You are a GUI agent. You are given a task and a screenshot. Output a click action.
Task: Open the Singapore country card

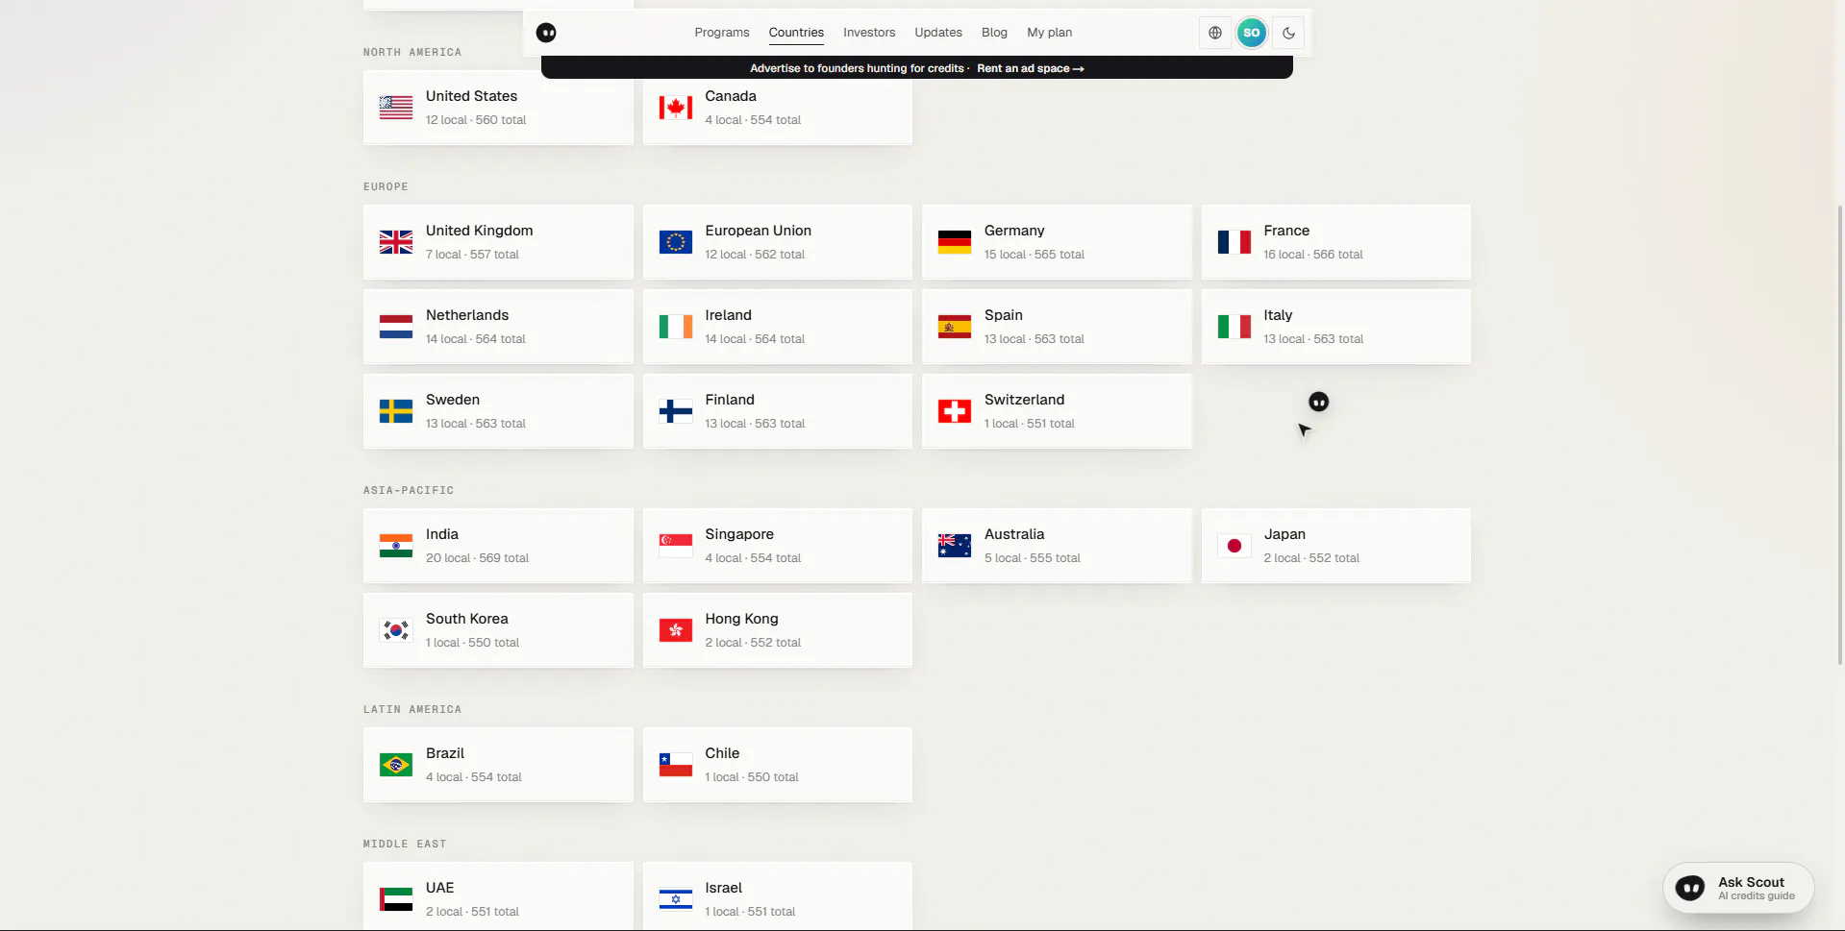point(777,546)
